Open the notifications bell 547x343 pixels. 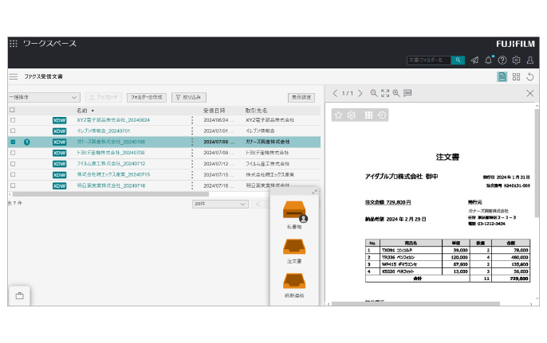(488, 60)
